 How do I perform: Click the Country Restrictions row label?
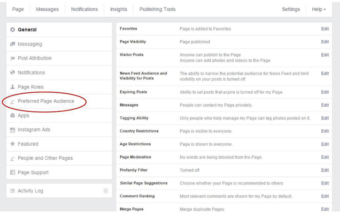[x=139, y=131]
